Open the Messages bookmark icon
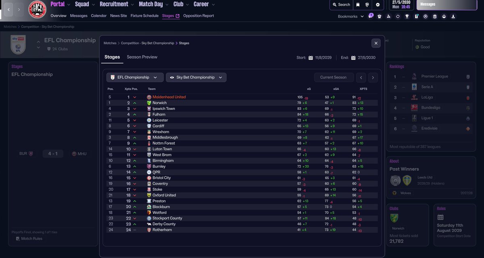The height and width of the screenshot is (258, 484). click(x=371, y=16)
